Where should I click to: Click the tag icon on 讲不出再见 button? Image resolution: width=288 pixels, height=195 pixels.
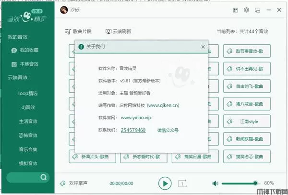click(x=229, y=69)
